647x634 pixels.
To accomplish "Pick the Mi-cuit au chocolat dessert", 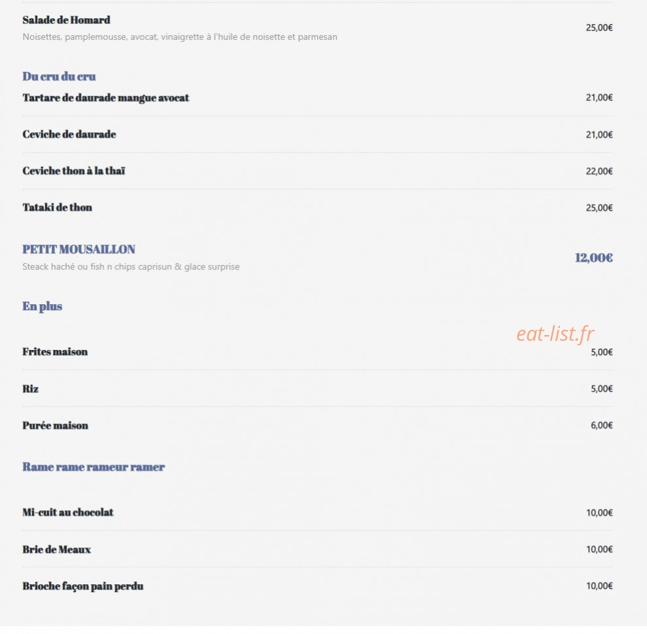I will click(68, 512).
